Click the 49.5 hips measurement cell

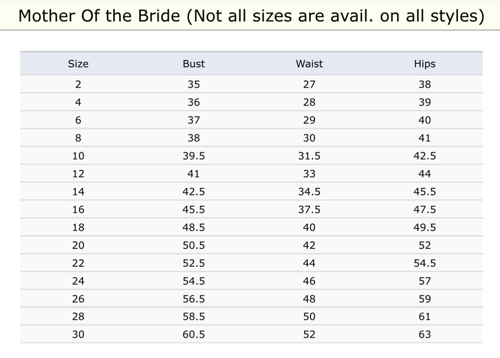pos(425,228)
